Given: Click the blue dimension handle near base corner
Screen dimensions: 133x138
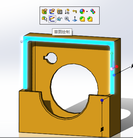Looking at the screenshot, I should point(102,100).
